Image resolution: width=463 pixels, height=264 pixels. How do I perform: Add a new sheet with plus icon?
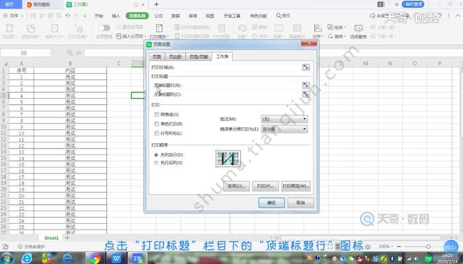tap(67, 238)
